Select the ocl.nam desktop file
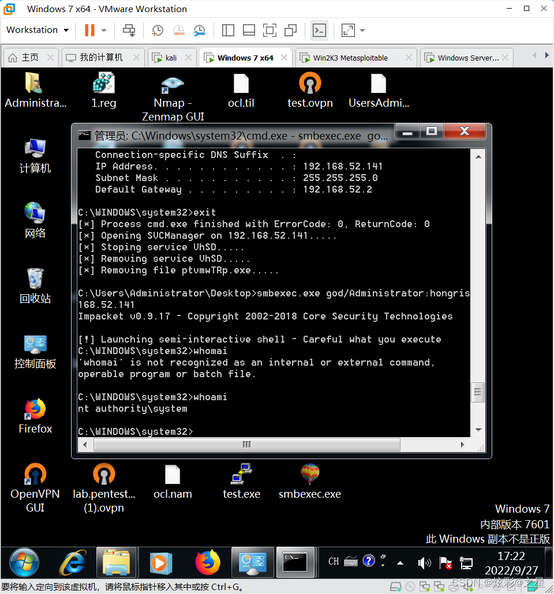554x594 pixels. pyautogui.click(x=173, y=482)
